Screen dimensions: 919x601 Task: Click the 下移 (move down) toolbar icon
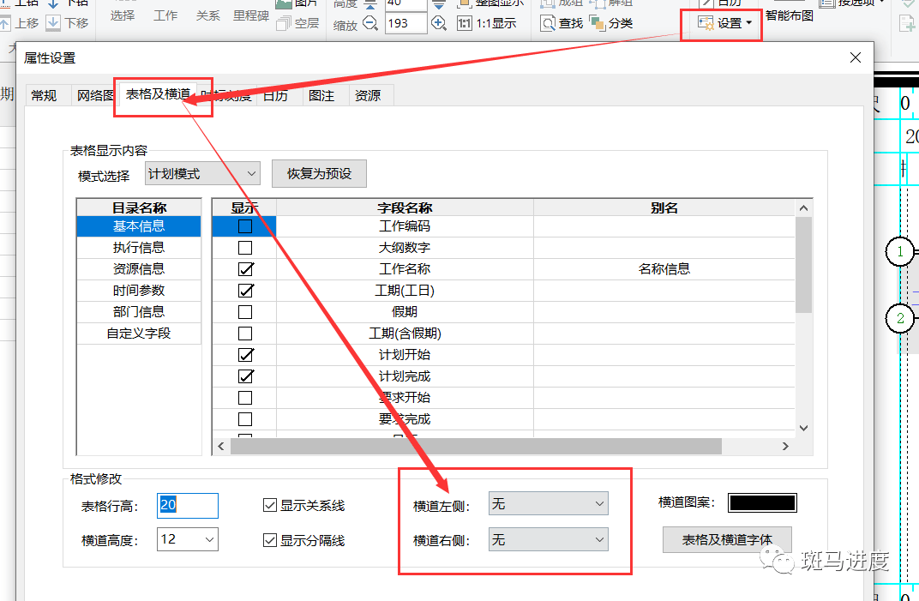point(53,23)
